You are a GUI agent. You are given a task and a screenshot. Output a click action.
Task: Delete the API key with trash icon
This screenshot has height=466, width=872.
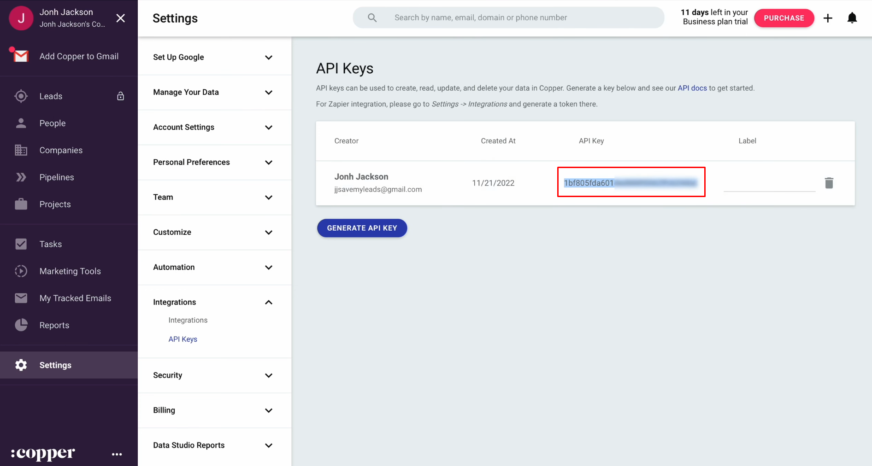click(x=829, y=183)
